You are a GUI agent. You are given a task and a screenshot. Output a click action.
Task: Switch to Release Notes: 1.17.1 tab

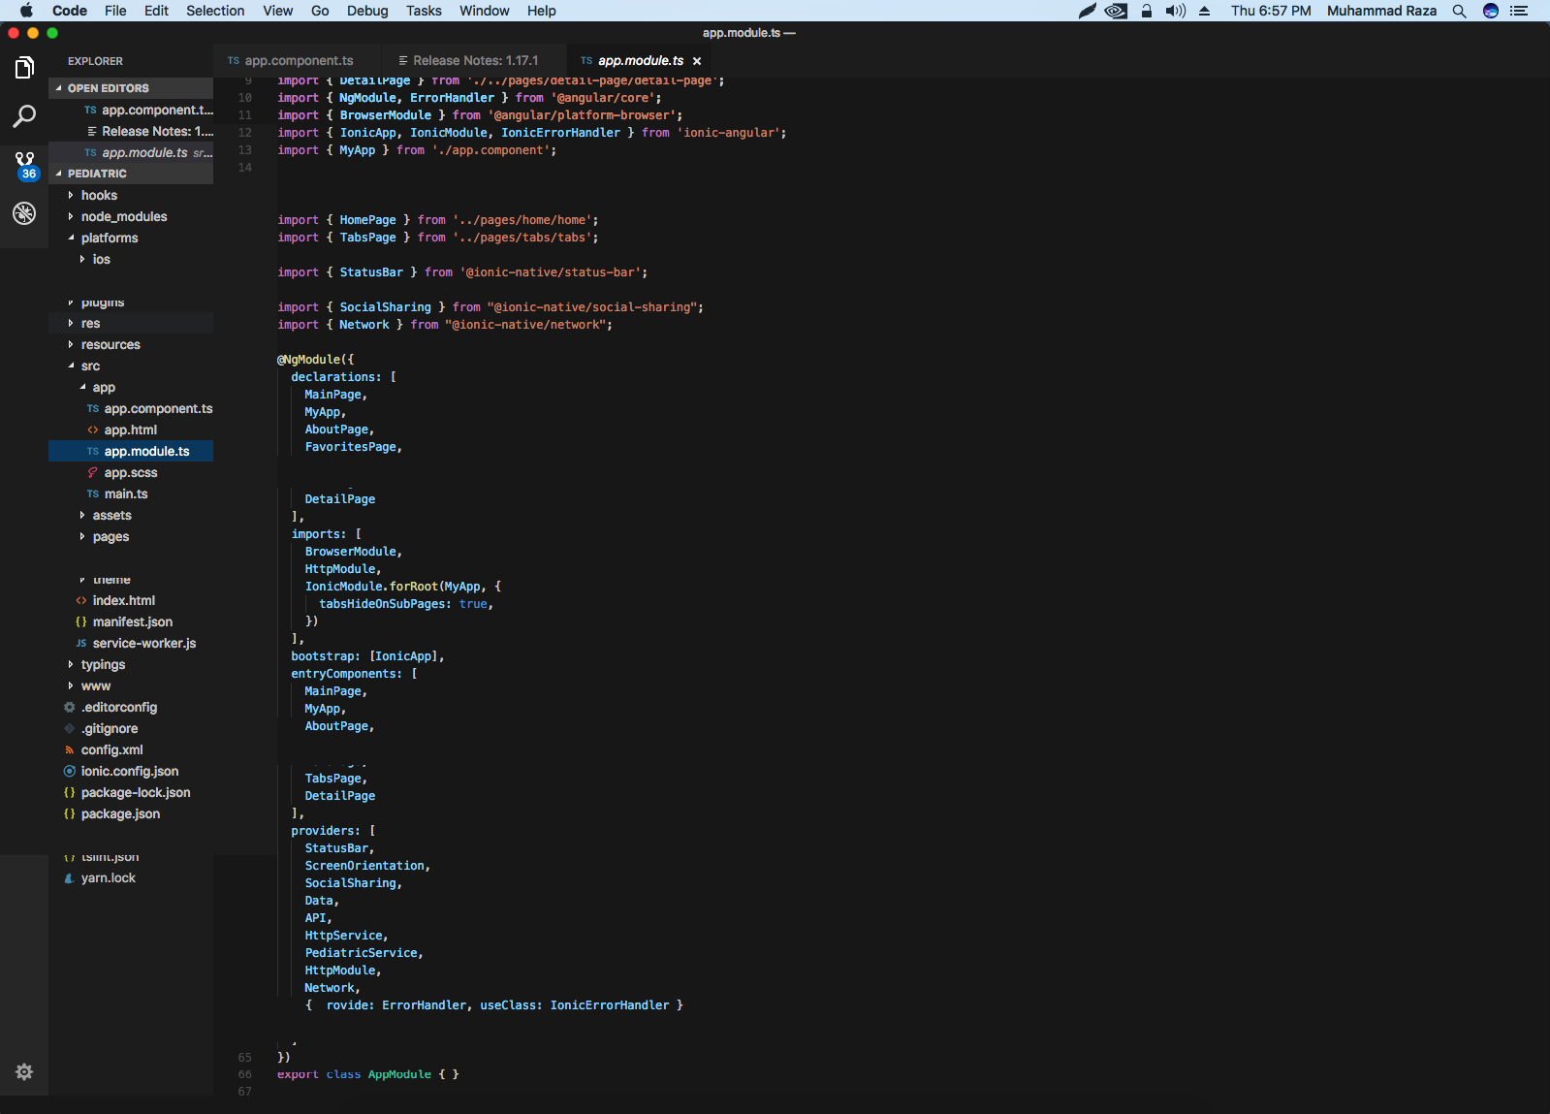click(x=475, y=61)
